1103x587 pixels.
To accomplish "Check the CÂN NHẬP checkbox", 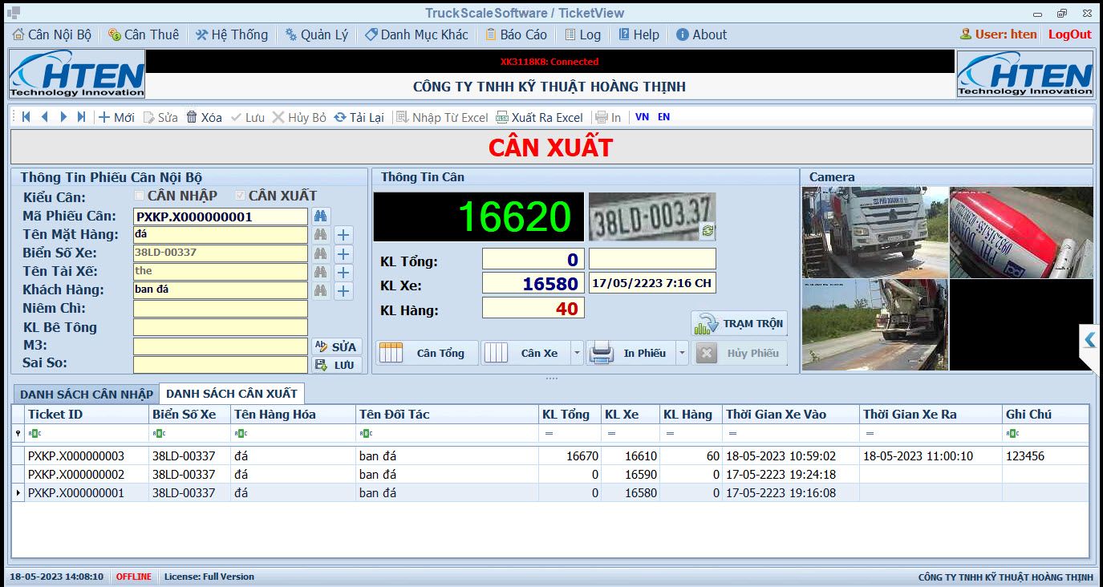I will [140, 196].
